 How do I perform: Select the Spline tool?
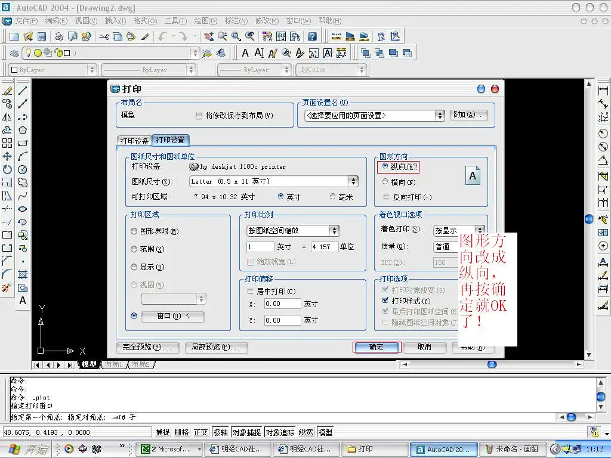[23, 196]
